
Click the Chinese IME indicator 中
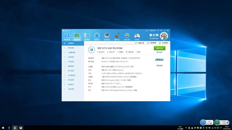click(221, 128)
